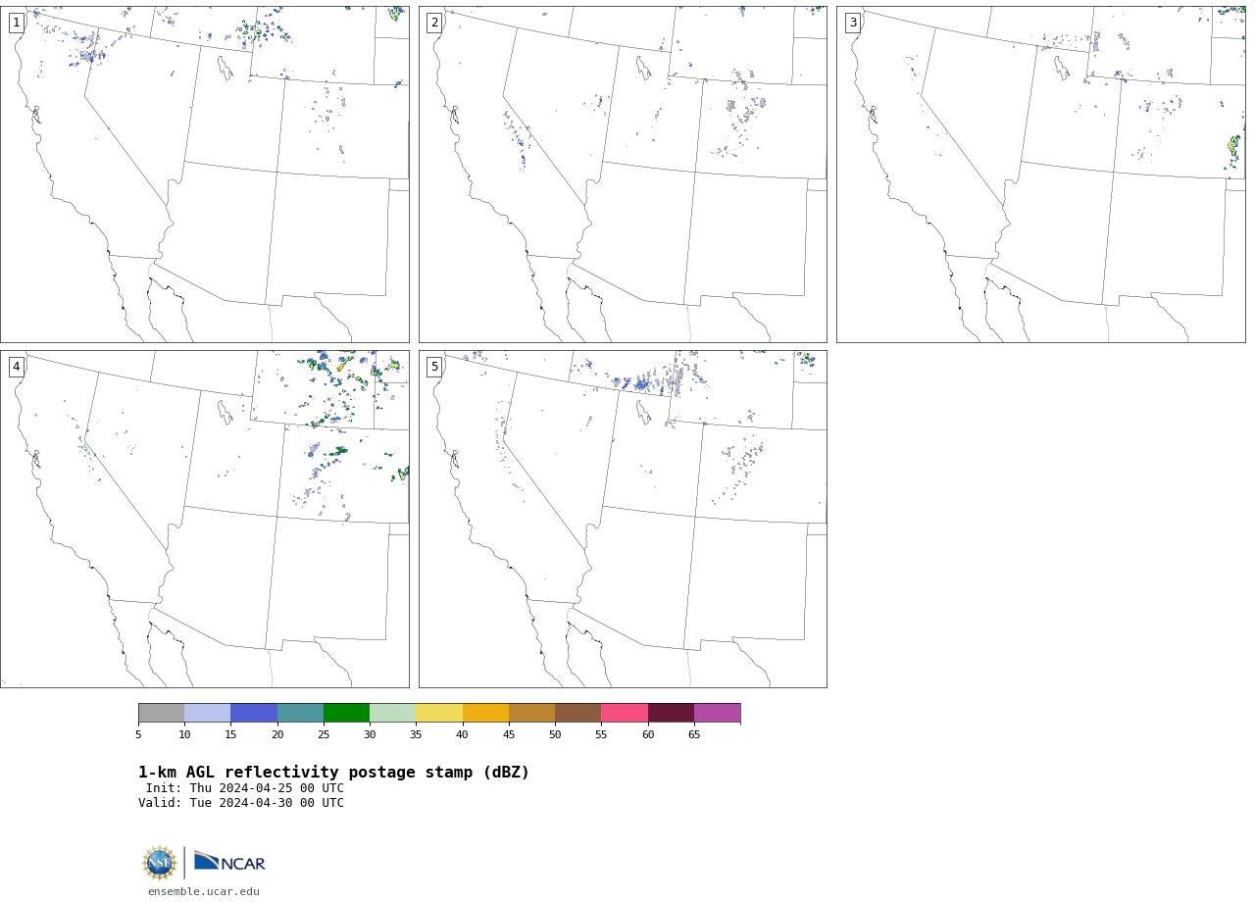
Task: Select the purple 65+ dBZ swatch
Action: point(717,713)
